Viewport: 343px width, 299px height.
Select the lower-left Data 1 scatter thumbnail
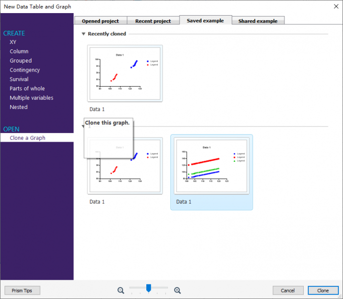[x=125, y=166]
